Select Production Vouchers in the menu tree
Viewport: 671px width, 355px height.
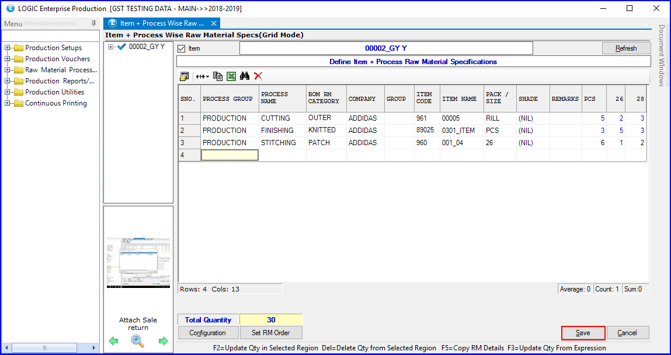58,59
